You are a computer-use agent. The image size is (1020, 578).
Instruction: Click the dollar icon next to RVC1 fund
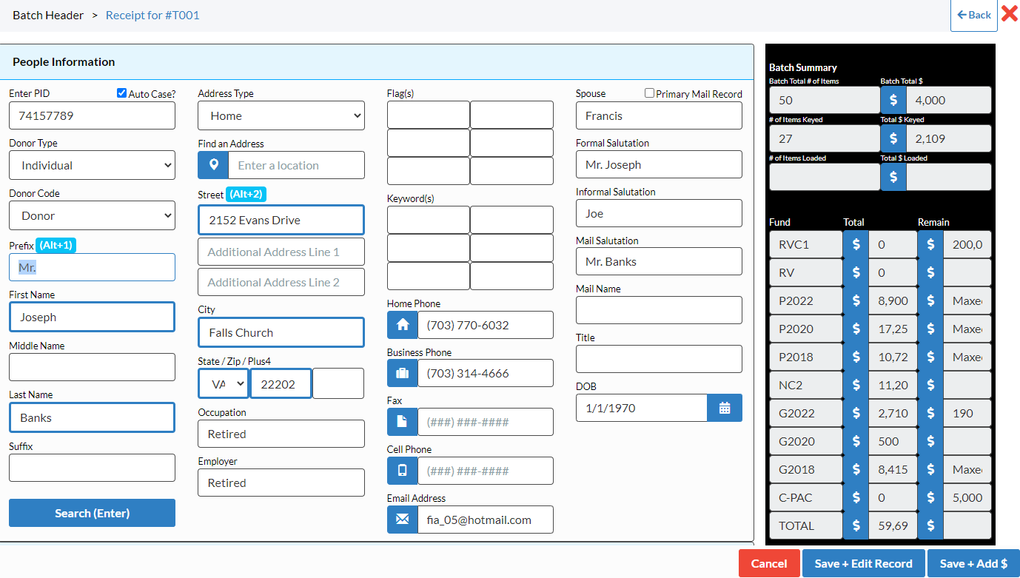pos(856,244)
